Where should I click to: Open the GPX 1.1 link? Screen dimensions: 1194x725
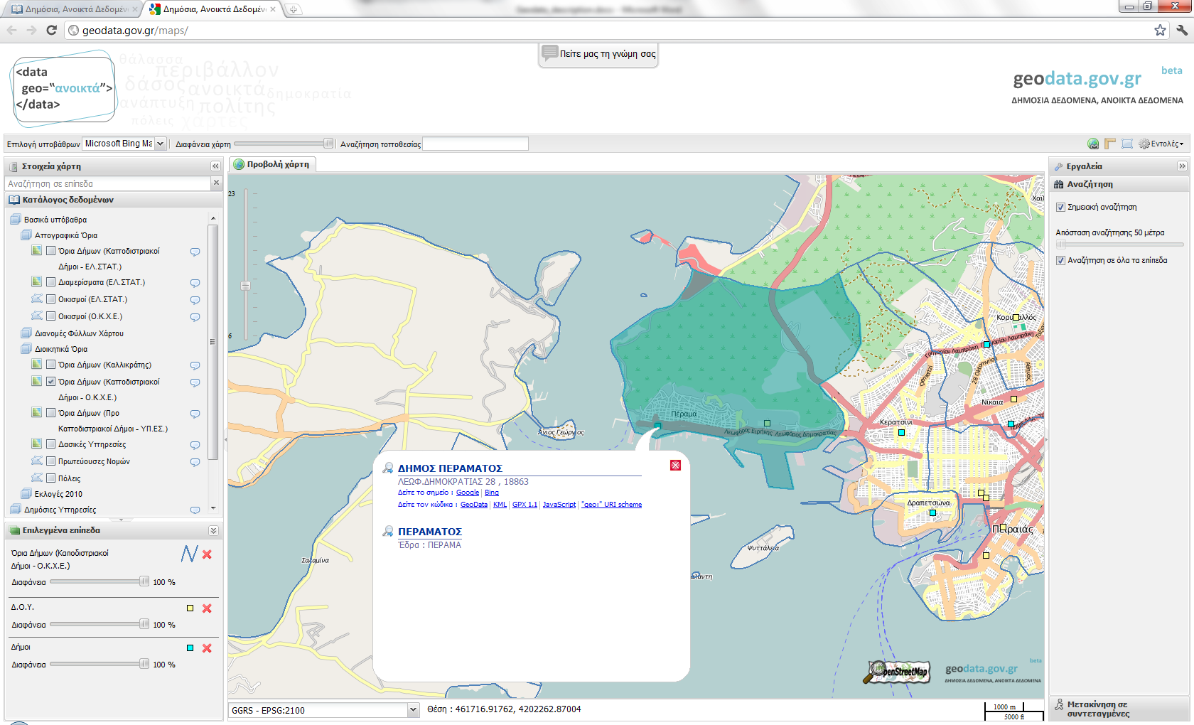pos(525,505)
